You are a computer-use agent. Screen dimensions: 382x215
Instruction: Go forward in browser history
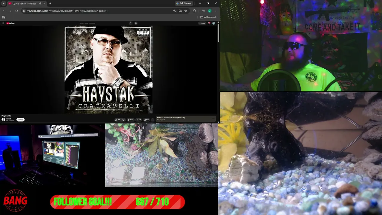[10, 11]
